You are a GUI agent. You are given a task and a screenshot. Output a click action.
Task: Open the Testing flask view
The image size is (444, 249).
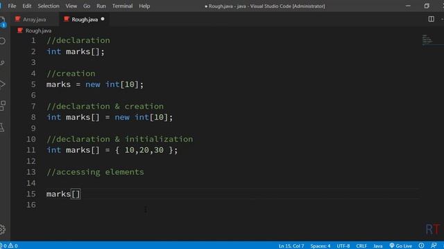[2, 127]
